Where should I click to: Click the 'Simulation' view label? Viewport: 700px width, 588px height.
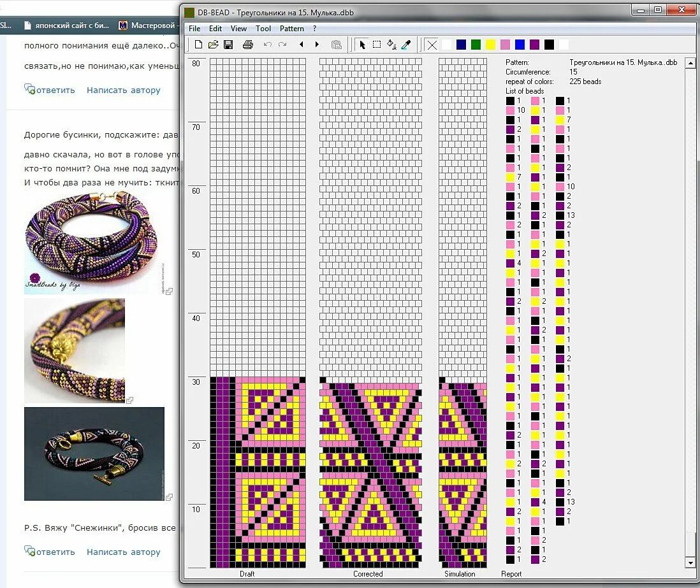(460, 574)
